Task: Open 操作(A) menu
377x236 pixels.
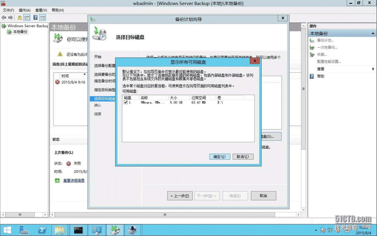Action: click(x=25, y=10)
